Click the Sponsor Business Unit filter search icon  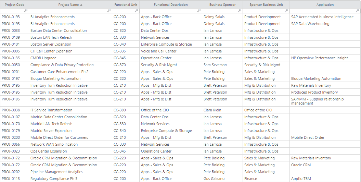click(x=287, y=11)
